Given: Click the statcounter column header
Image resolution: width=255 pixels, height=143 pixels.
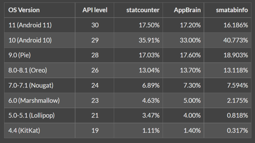Looking at the screenshot, I should click(x=143, y=10).
